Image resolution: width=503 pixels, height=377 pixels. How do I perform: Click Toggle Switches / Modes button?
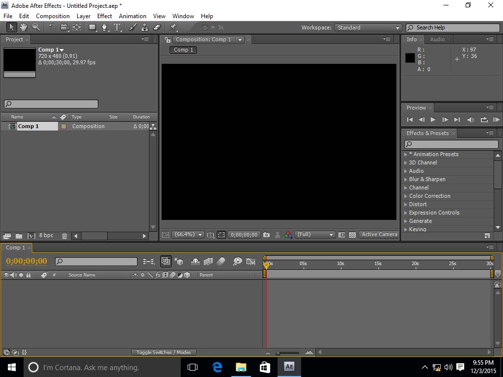(x=164, y=352)
